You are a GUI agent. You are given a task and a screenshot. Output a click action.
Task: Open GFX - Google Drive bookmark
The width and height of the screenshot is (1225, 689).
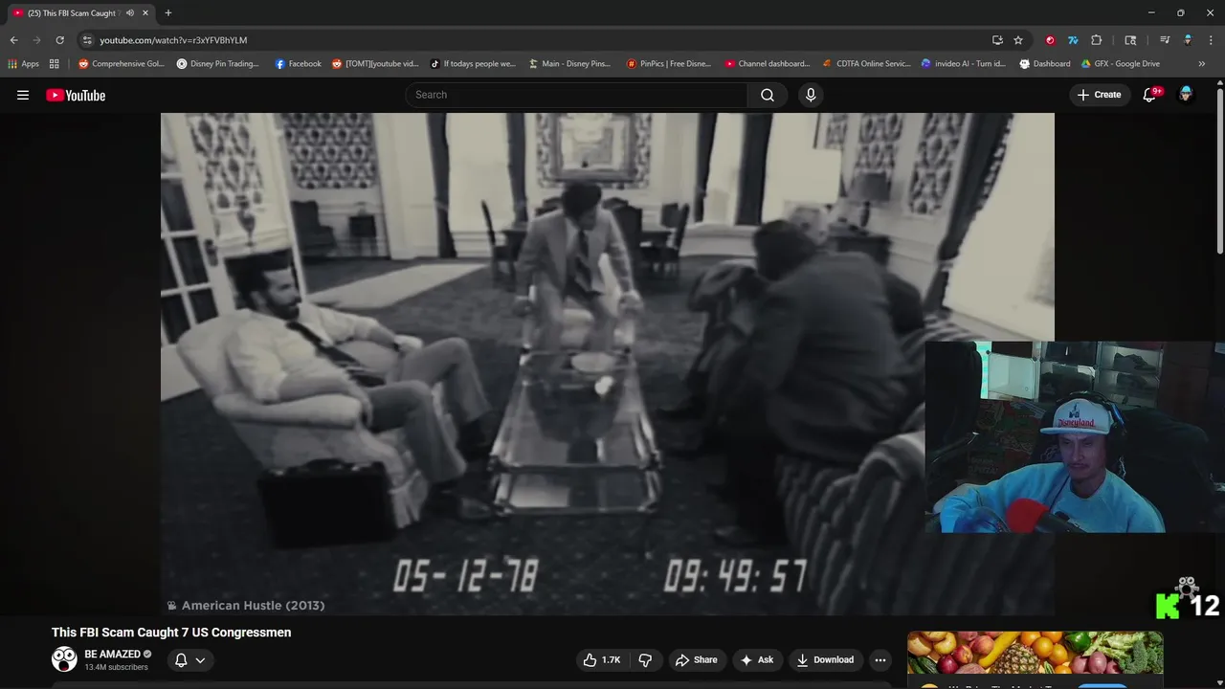[1121, 64]
